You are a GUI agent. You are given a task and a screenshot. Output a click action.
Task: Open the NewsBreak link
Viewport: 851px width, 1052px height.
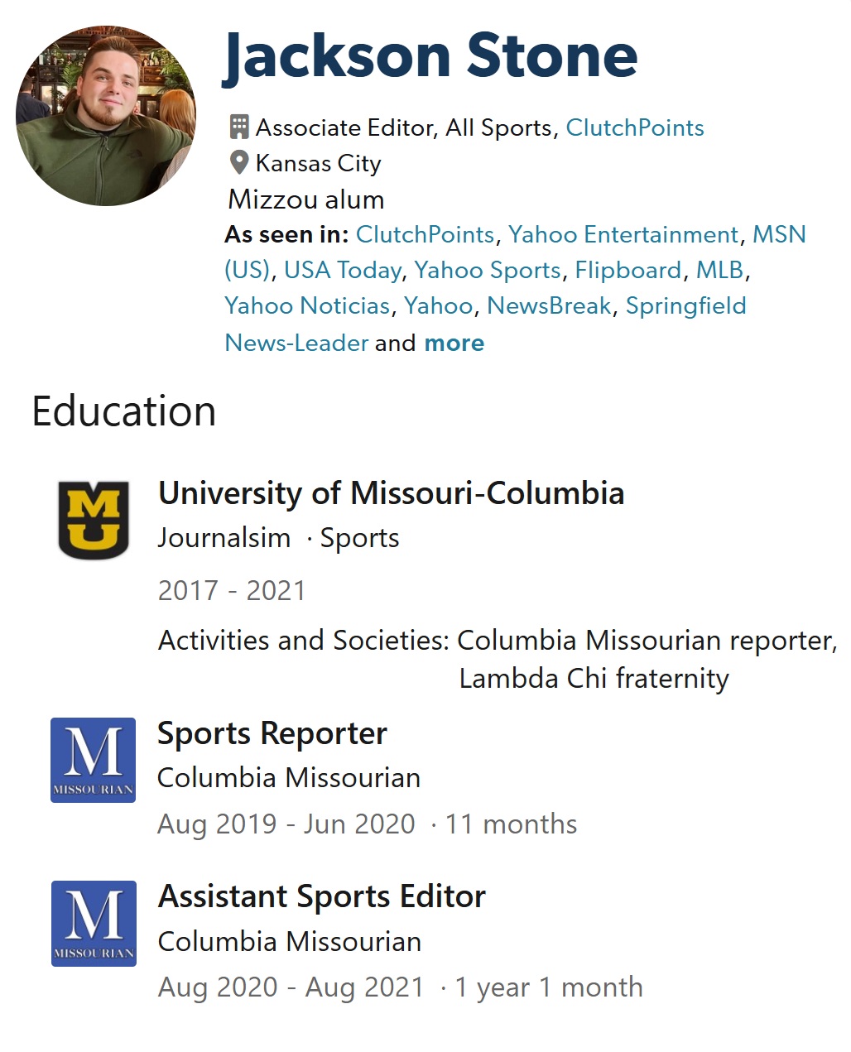click(x=549, y=306)
